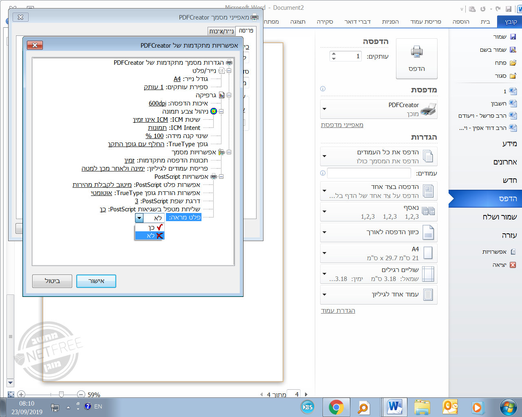Viewport: 522px width, 417px height.
Task: Click the icon beside אפשרויות מסמך
Action: (221, 152)
